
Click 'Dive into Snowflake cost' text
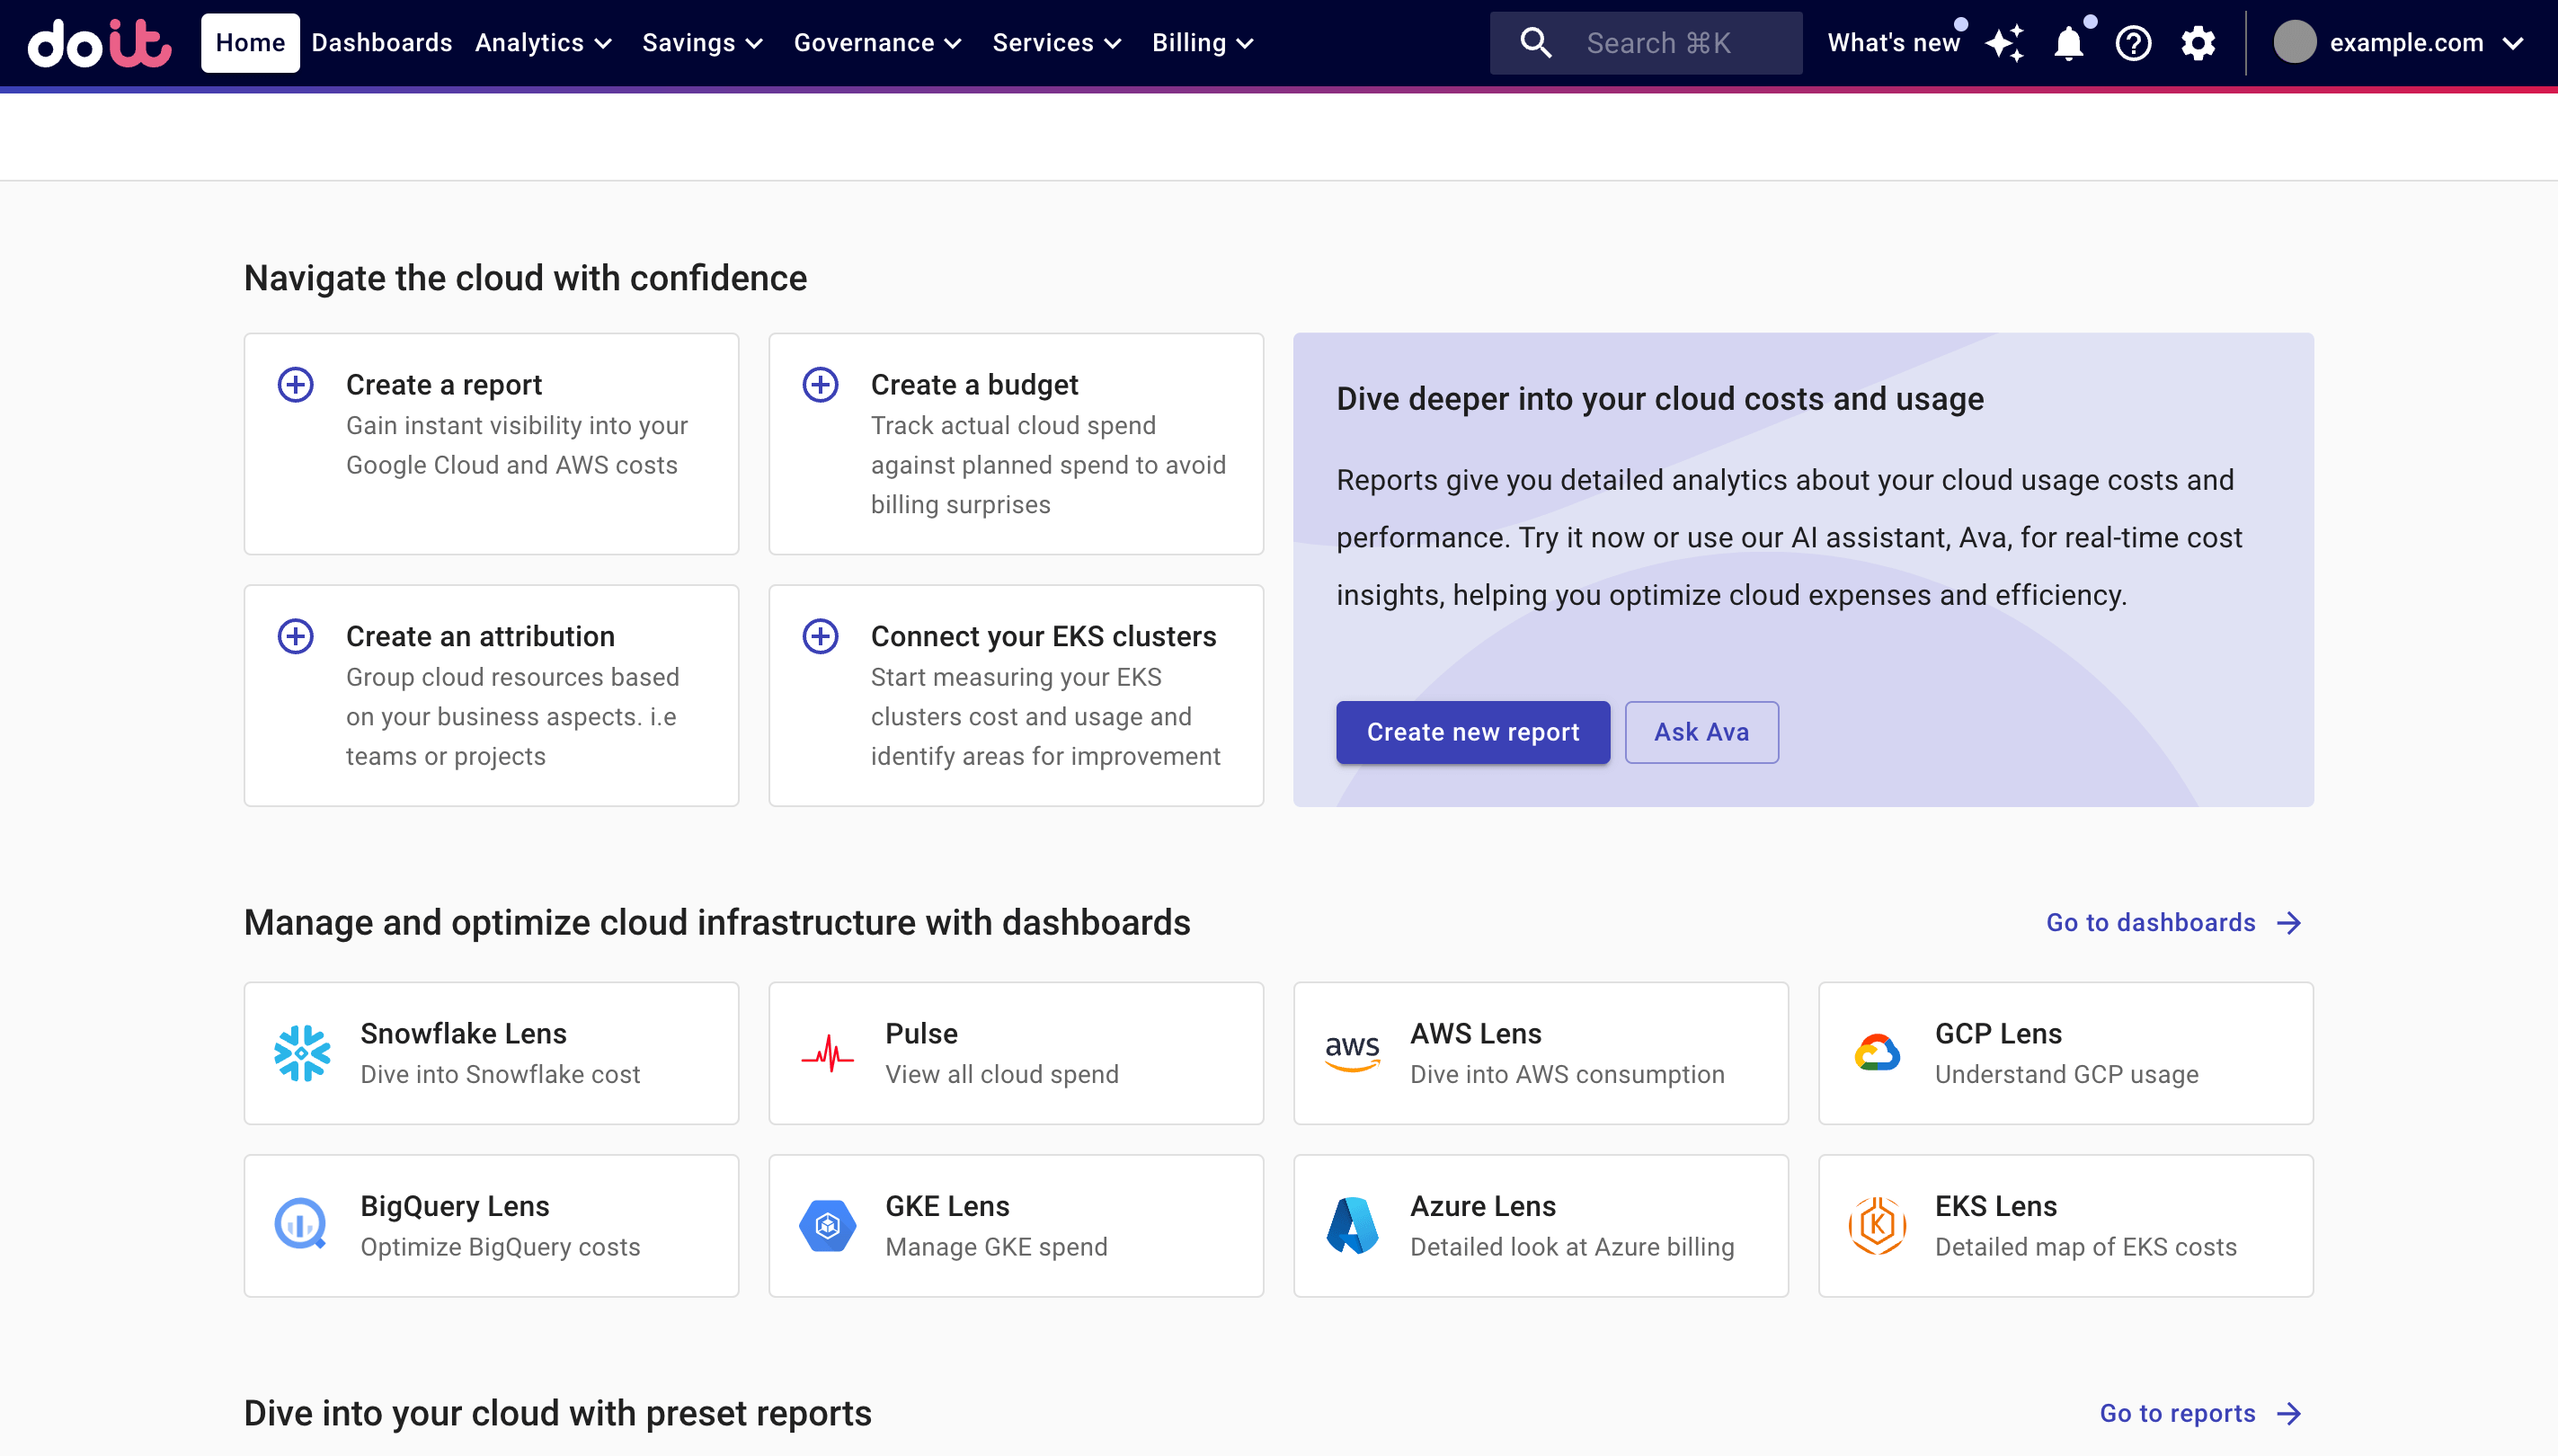coord(500,1074)
